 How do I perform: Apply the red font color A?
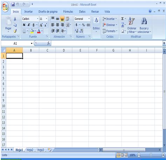39,31
